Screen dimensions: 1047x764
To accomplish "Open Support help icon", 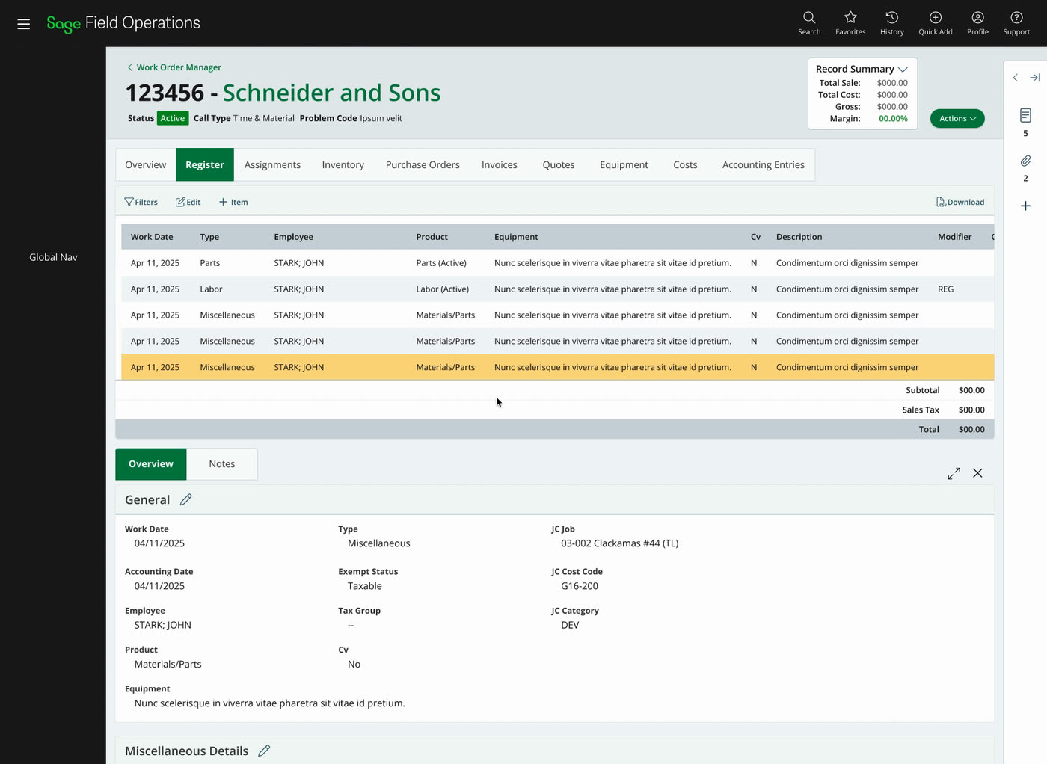I will 1016,23.
